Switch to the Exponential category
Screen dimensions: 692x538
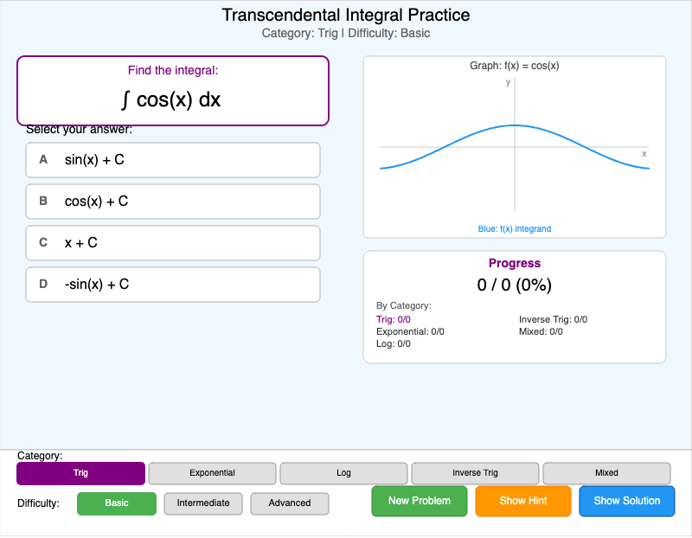click(212, 473)
